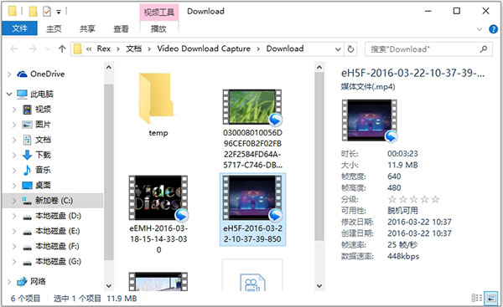503x307 pixels.
Task: Switch to large icons view icon
Action: tap(491, 298)
